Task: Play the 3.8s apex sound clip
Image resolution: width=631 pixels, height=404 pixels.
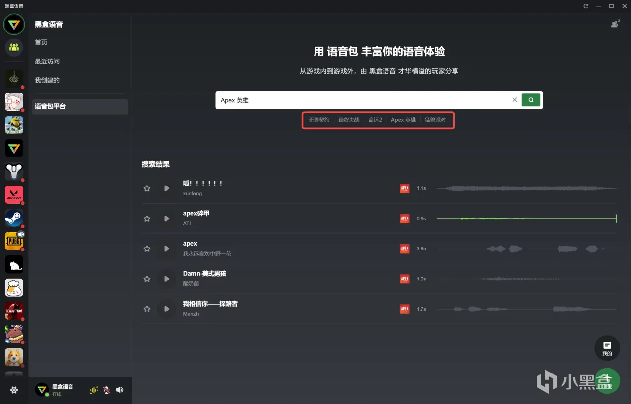Action: [167, 249]
